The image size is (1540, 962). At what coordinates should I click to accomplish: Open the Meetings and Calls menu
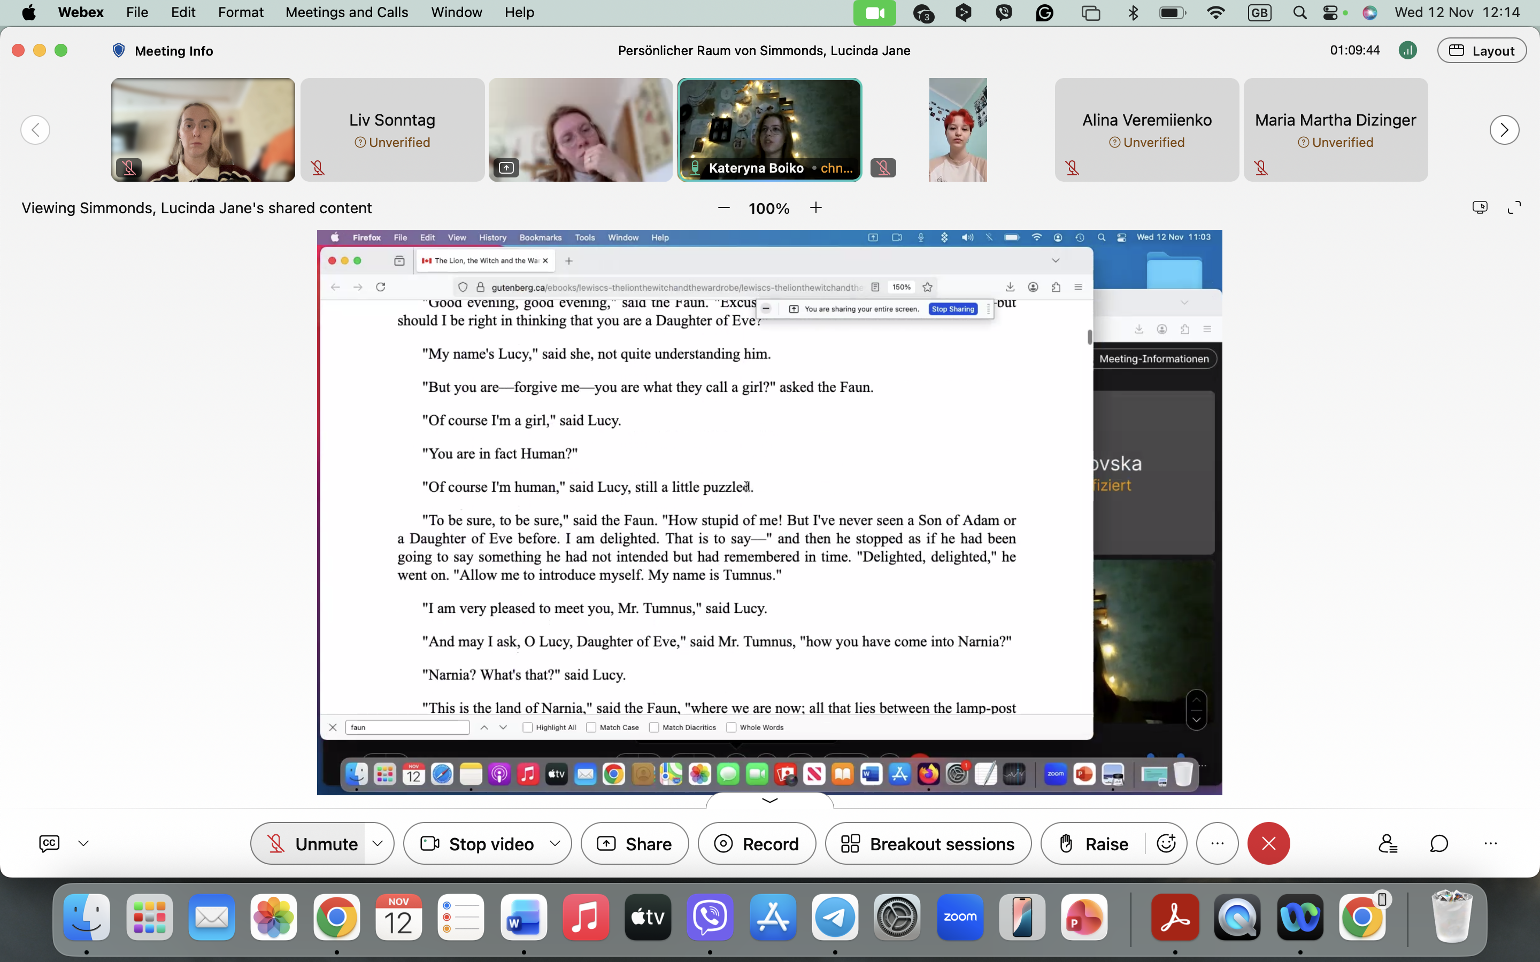click(347, 13)
